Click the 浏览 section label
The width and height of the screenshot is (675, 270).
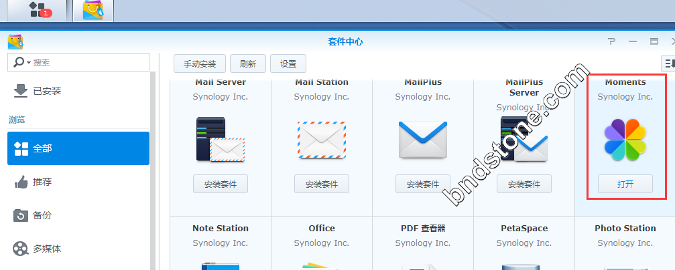(17, 120)
